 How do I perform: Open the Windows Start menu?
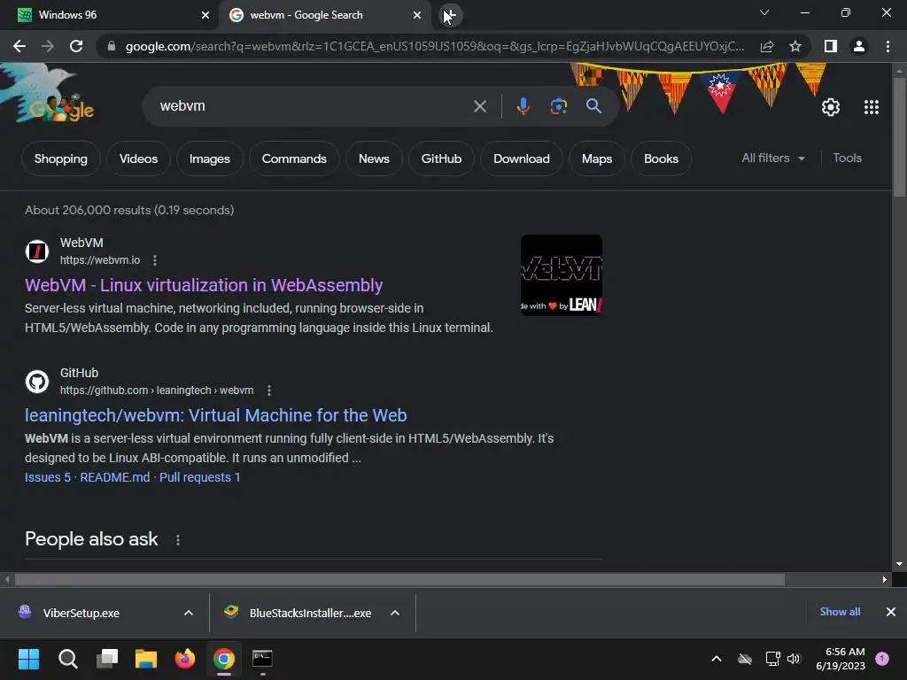tap(28, 659)
